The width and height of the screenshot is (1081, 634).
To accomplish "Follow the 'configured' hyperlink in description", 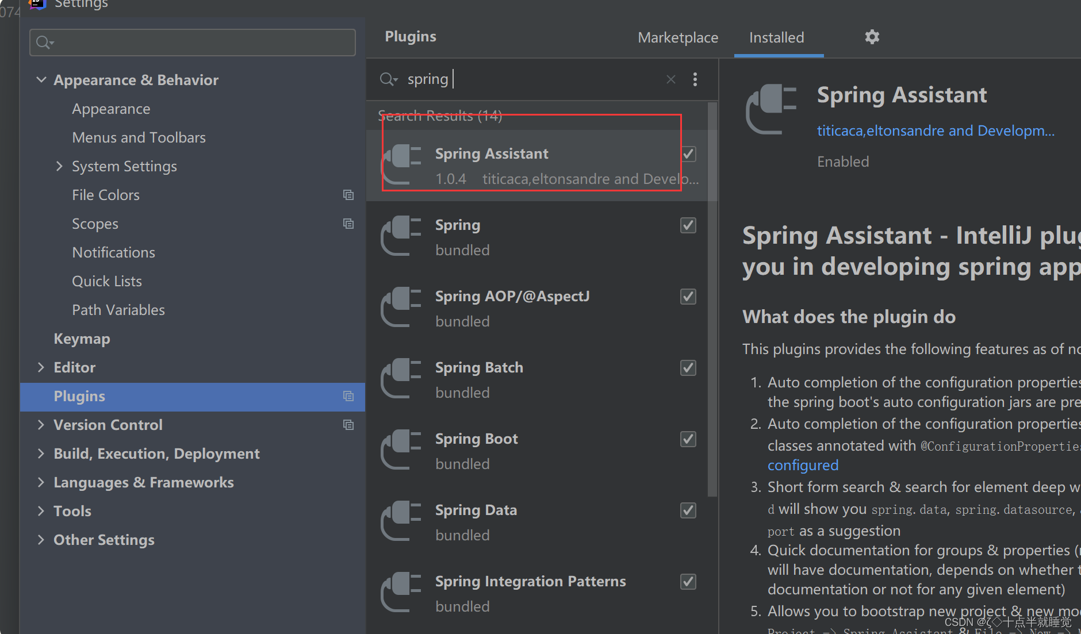I will (803, 465).
